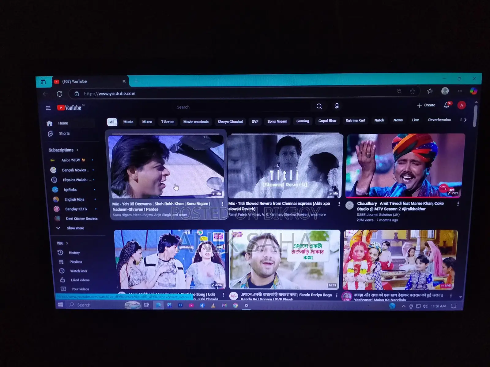Select the T-Series filter chip
Image resolution: width=490 pixels, height=367 pixels.
(168, 122)
